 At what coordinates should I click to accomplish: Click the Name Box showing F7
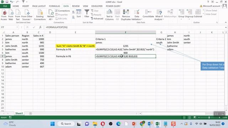coord(9,27)
